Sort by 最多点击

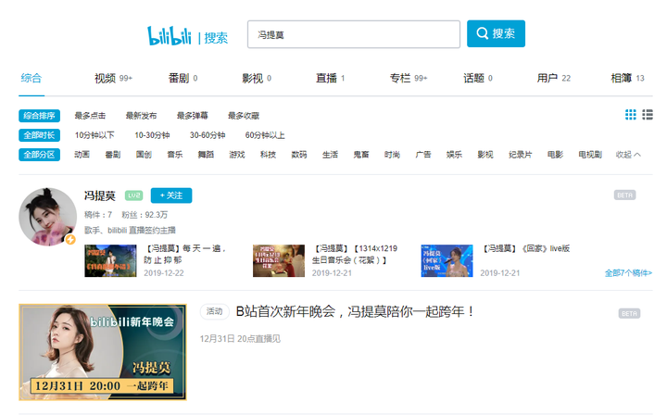(x=90, y=116)
